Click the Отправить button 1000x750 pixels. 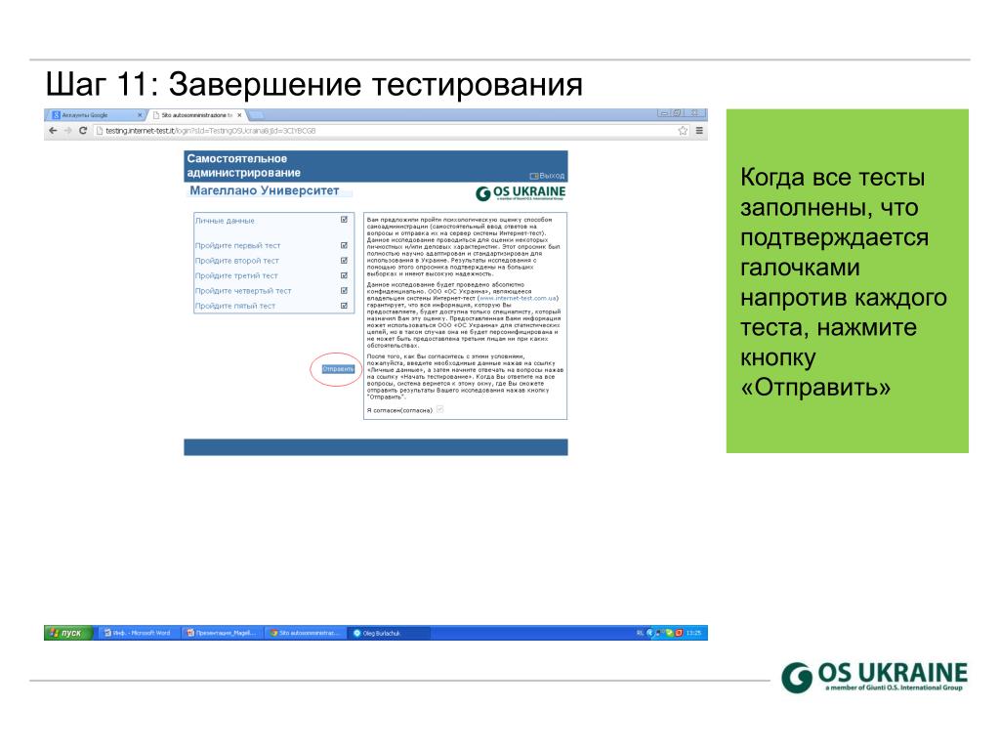click(x=337, y=369)
